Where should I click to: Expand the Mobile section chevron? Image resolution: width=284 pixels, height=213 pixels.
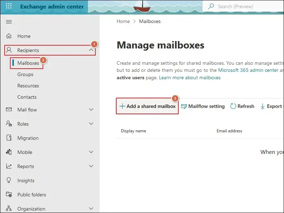coord(91,152)
